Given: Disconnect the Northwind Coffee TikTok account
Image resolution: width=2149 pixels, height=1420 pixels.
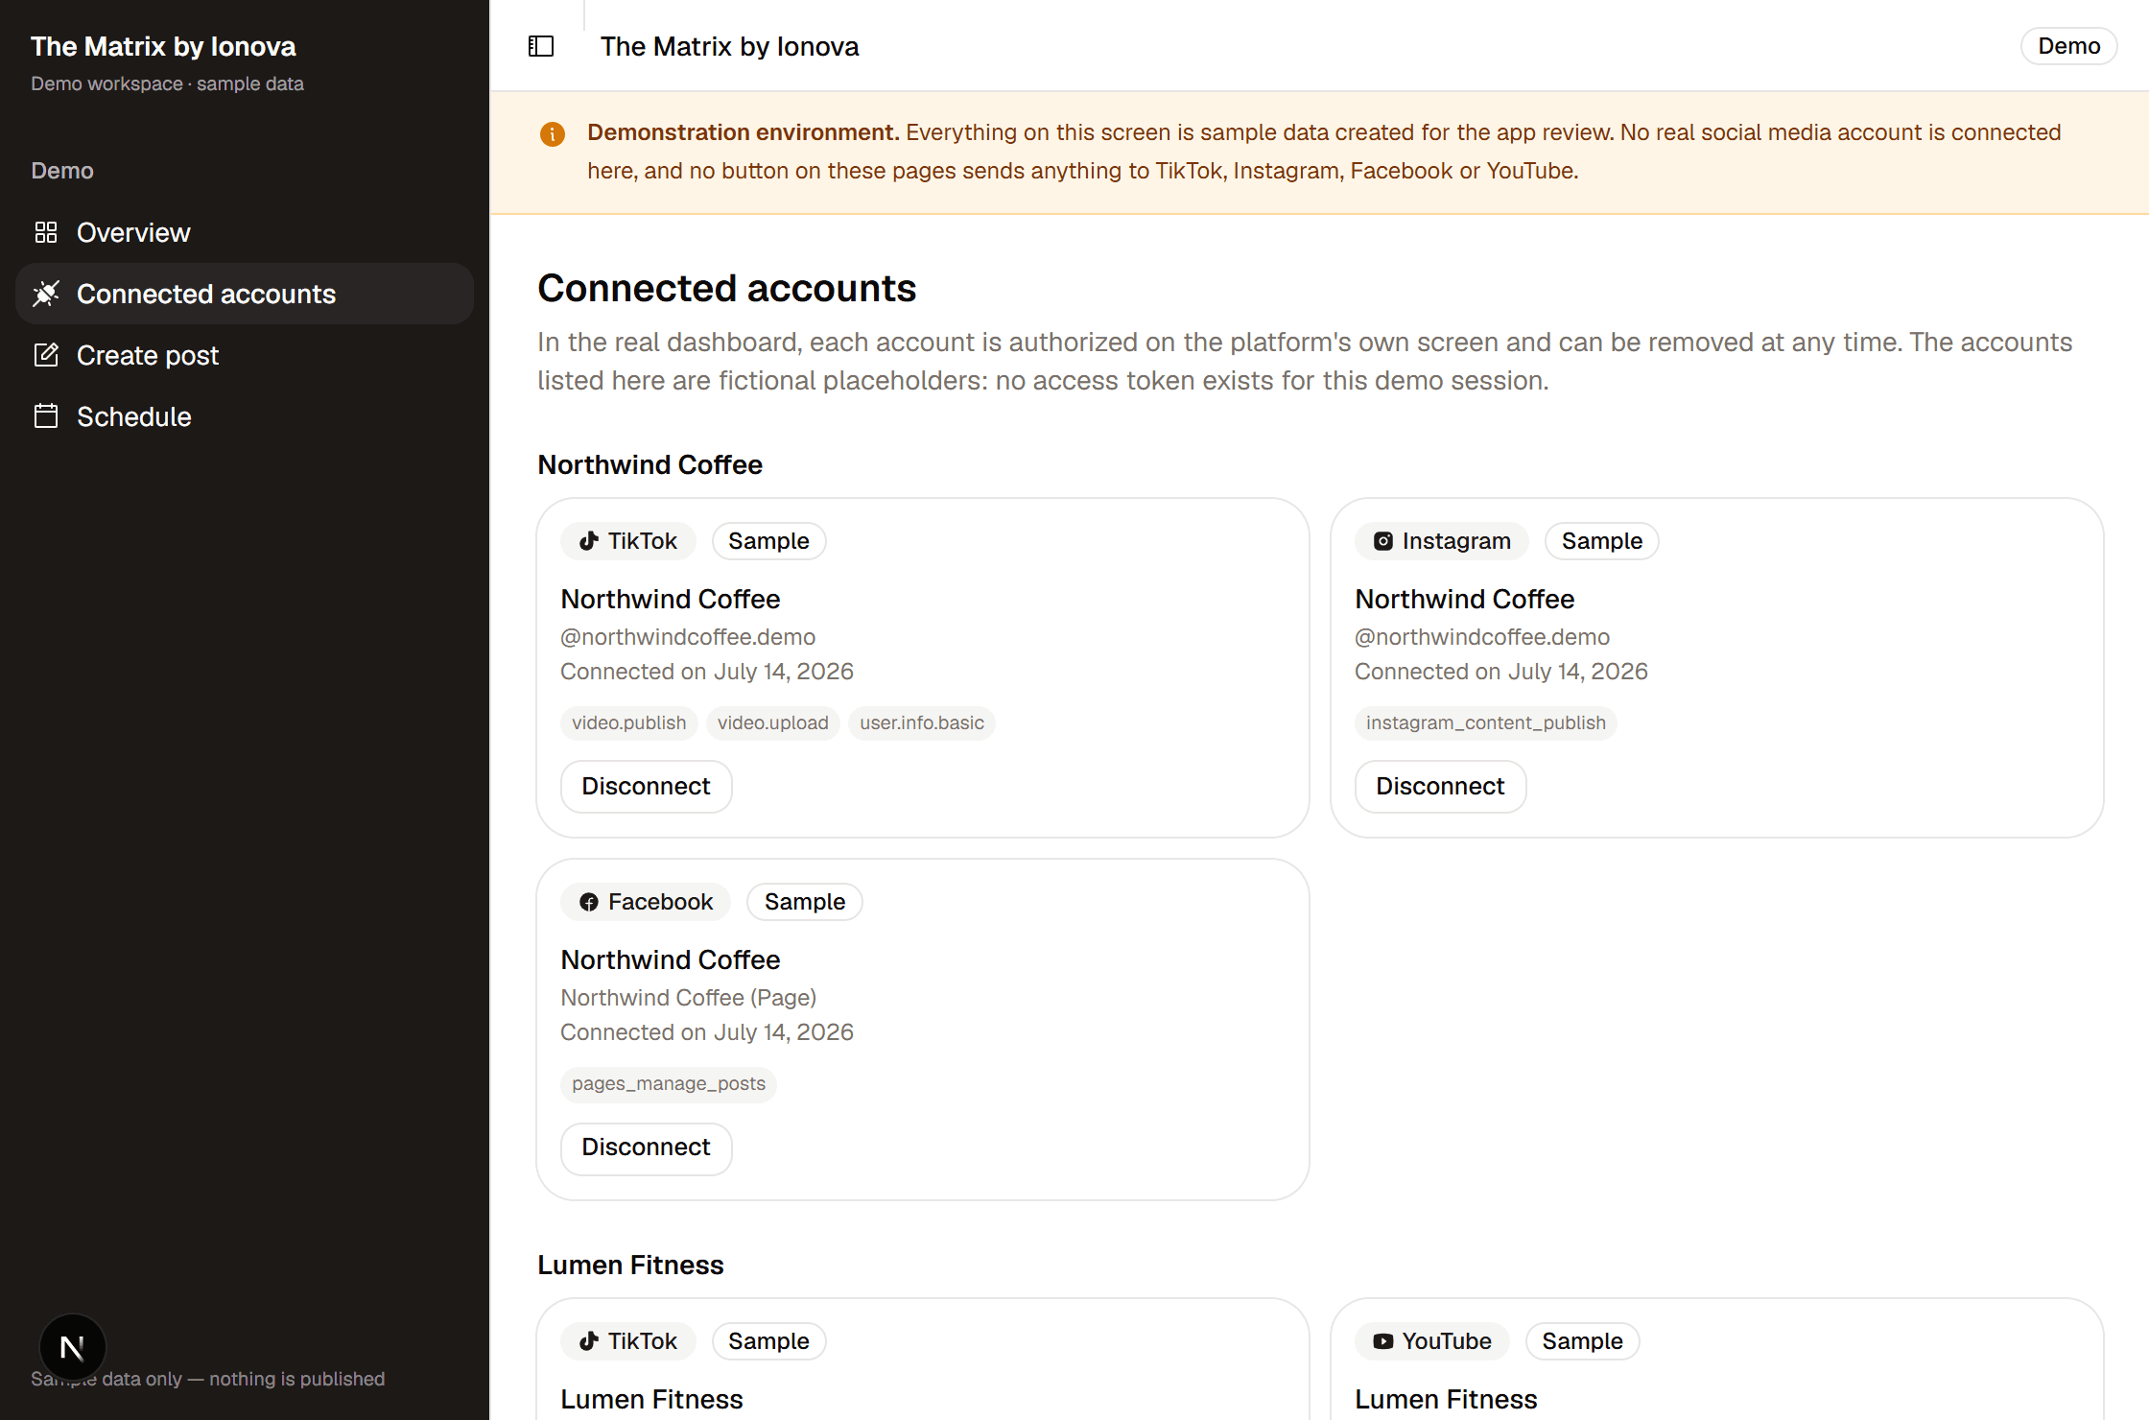Looking at the screenshot, I should tap(646, 787).
